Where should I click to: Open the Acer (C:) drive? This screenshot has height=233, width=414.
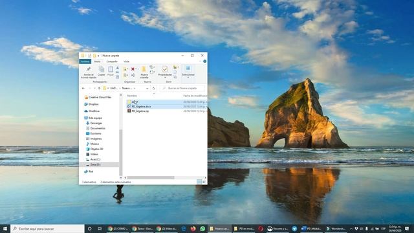pos(93,159)
